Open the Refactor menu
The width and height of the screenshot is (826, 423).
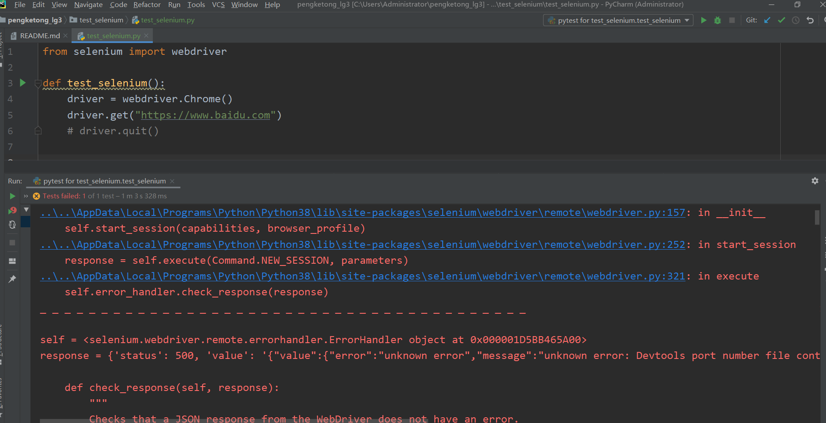[147, 4]
